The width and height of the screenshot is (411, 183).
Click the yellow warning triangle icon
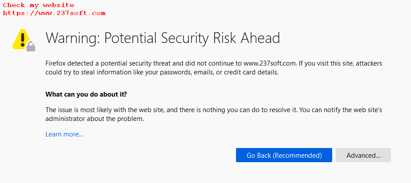coord(20,38)
